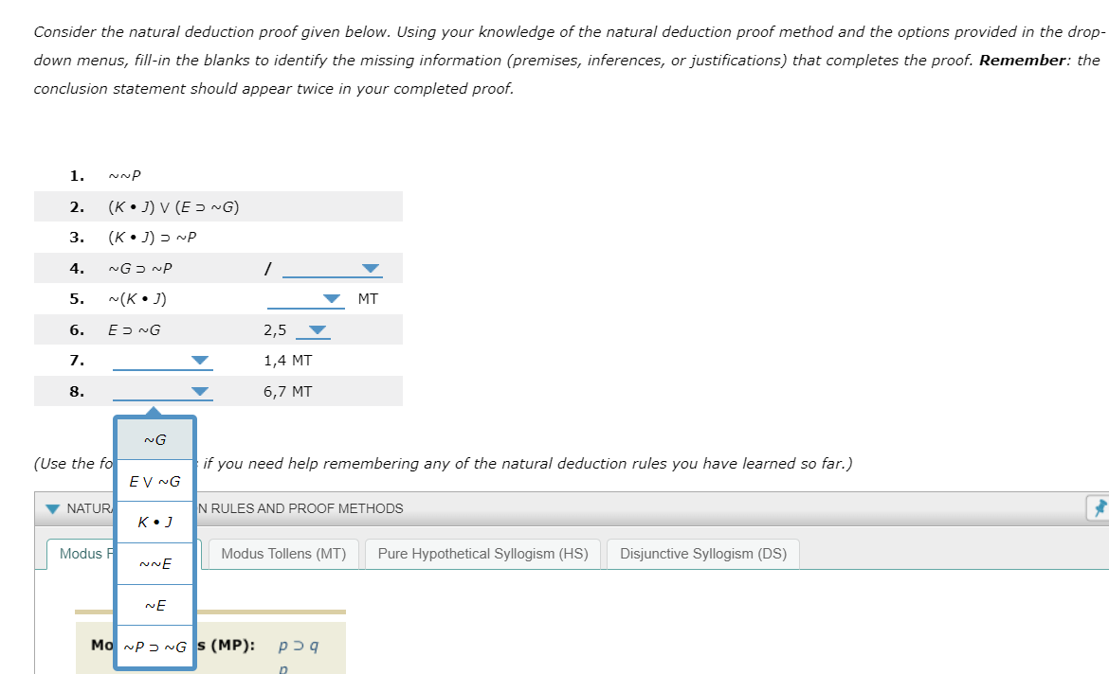Click premise ~~P on line 1
Image resolution: width=1109 pixels, height=674 pixels.
coord(124,175)
